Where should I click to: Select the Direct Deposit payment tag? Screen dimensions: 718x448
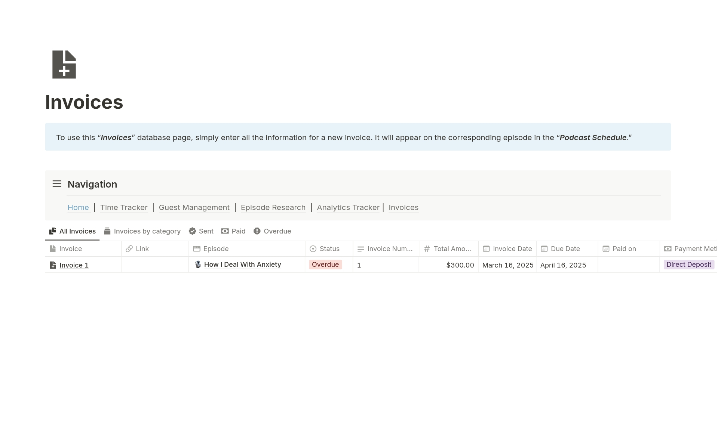688,265
